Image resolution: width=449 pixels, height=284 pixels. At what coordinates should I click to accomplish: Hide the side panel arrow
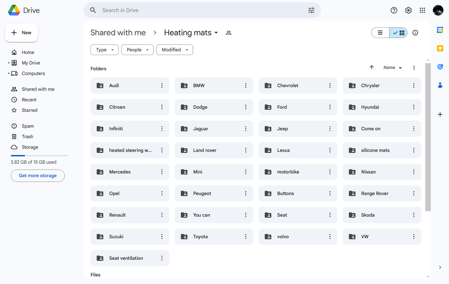(x=440, y=267)
